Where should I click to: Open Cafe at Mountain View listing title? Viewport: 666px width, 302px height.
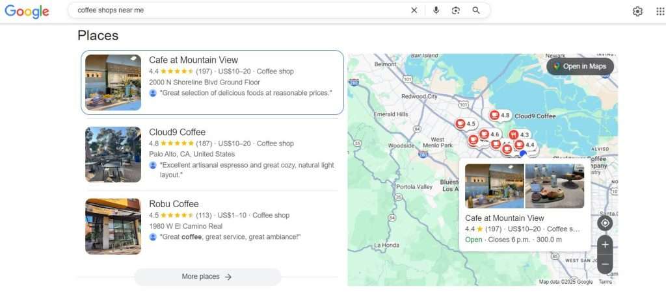[x=193, y=60]
